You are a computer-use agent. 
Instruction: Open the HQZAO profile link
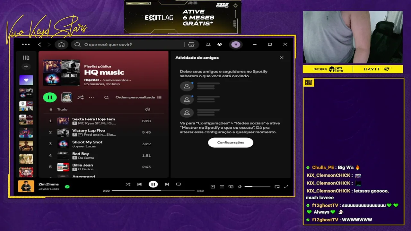91,80
